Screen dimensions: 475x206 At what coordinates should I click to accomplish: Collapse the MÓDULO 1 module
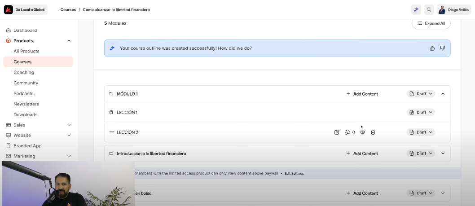(443, 94)
